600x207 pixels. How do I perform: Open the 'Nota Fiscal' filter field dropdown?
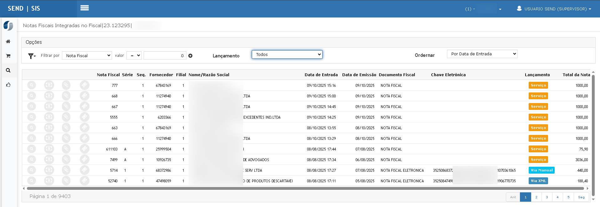(x=87, y=56)
